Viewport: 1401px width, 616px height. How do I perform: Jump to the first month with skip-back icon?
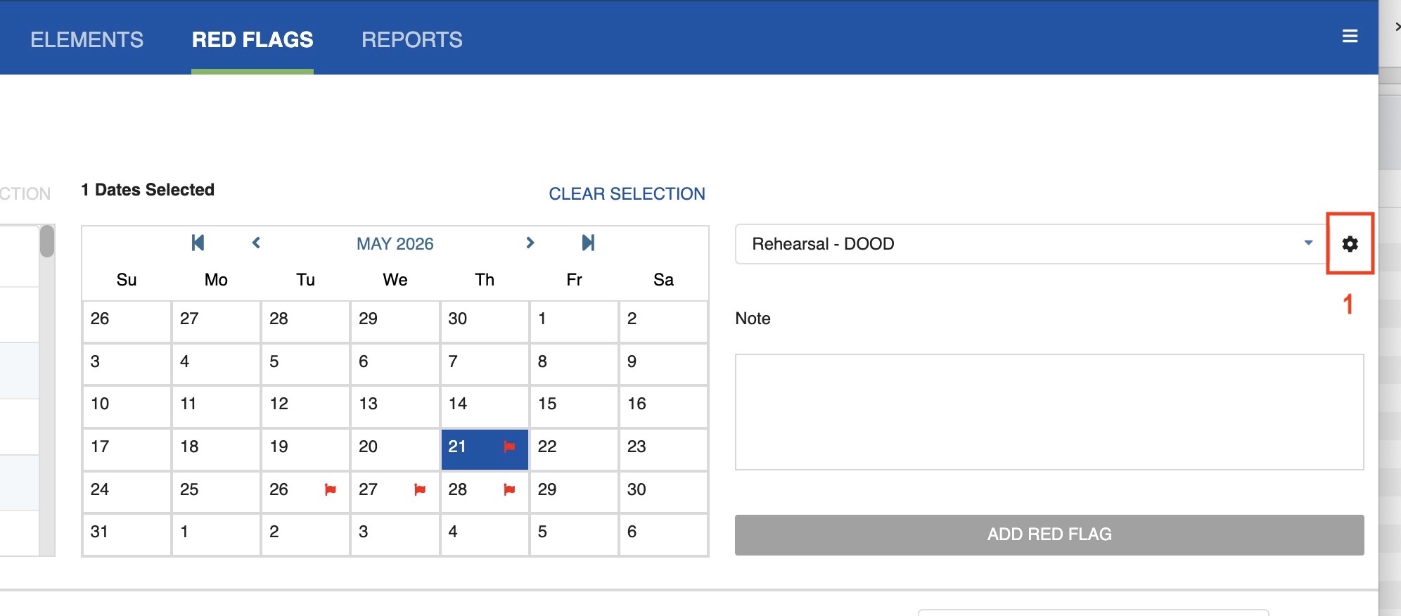(x=198, y=243)
